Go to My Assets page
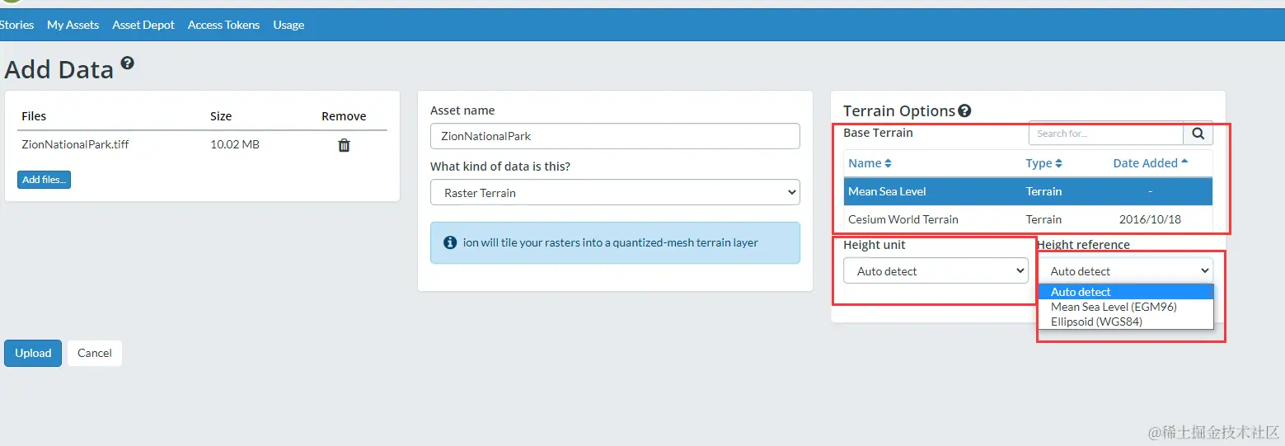 click(x=73, y=25)
